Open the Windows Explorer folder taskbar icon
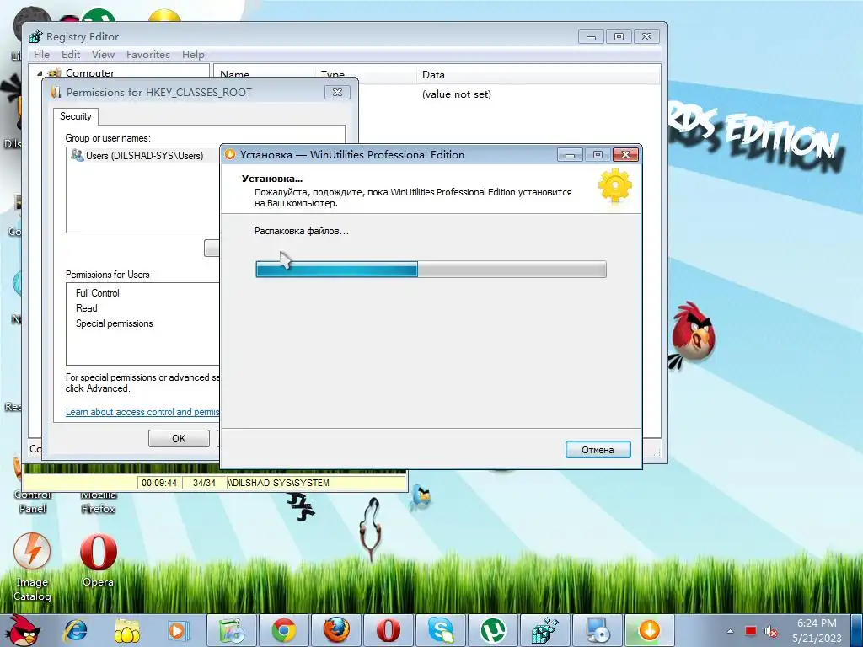863x647 pixels. pyautogui.click(x=126, y=630)
